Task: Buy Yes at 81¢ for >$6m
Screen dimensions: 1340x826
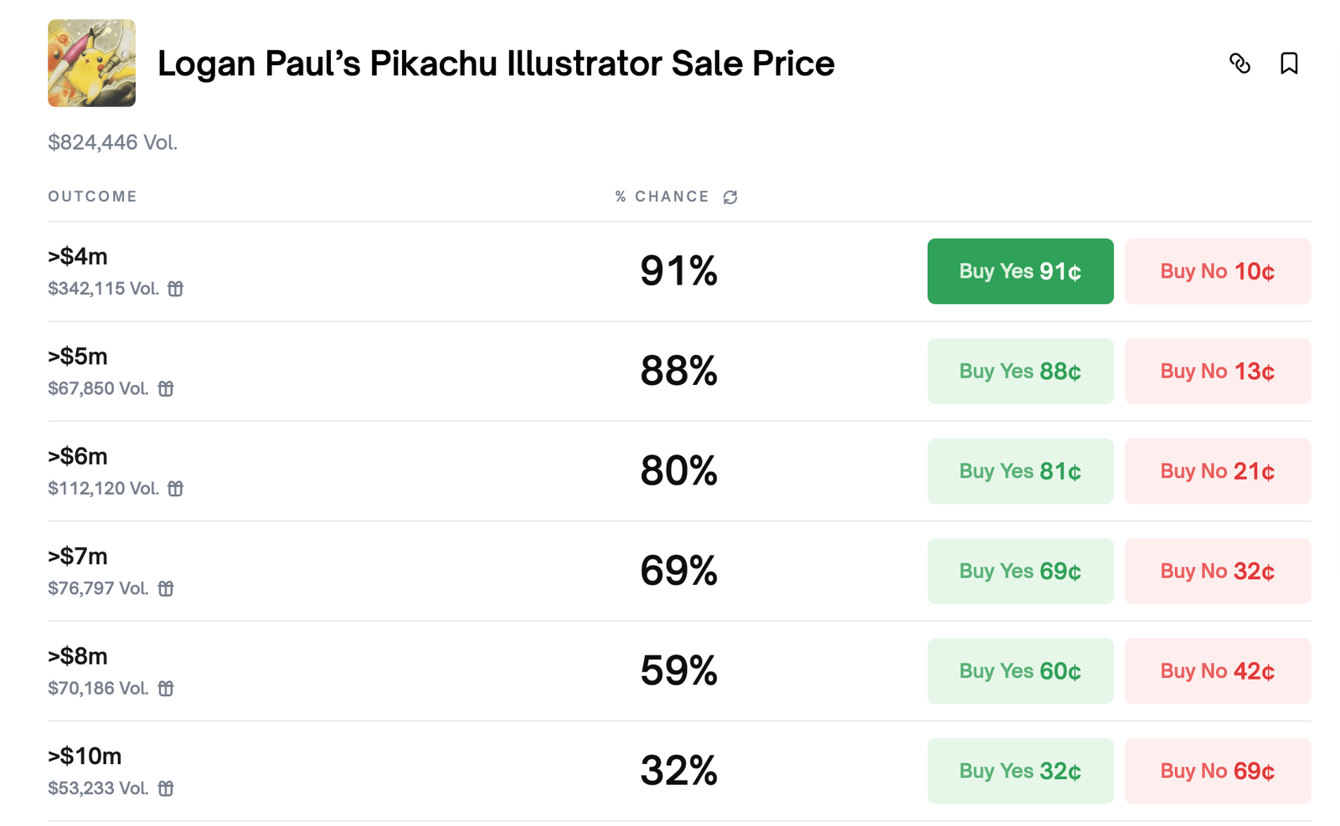Action: coord(1020,470)
